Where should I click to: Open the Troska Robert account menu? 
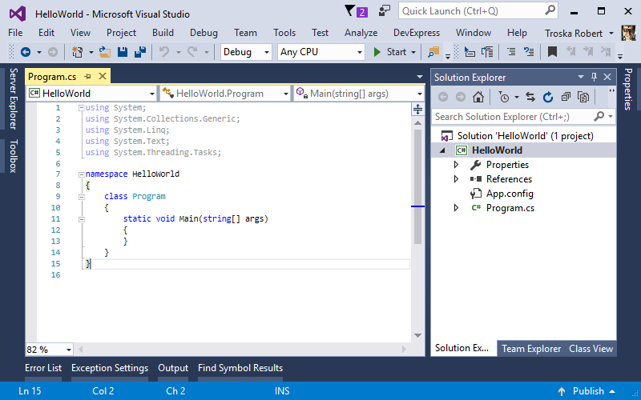pos(579,33)
